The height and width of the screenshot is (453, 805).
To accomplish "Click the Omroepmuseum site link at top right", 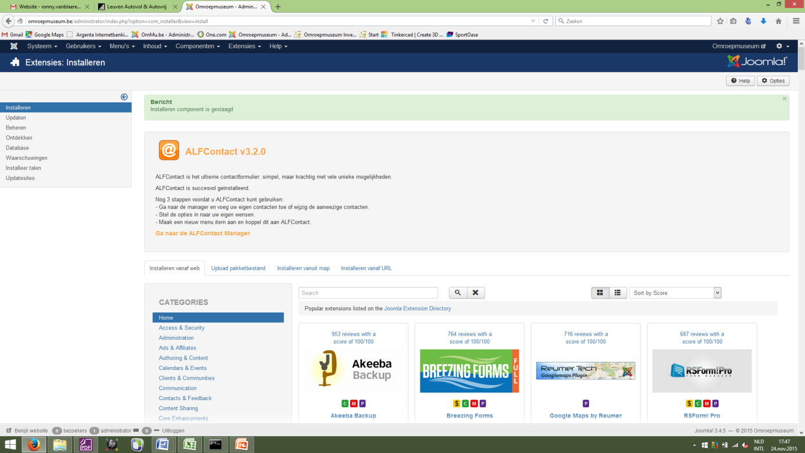I will (739, 46).
